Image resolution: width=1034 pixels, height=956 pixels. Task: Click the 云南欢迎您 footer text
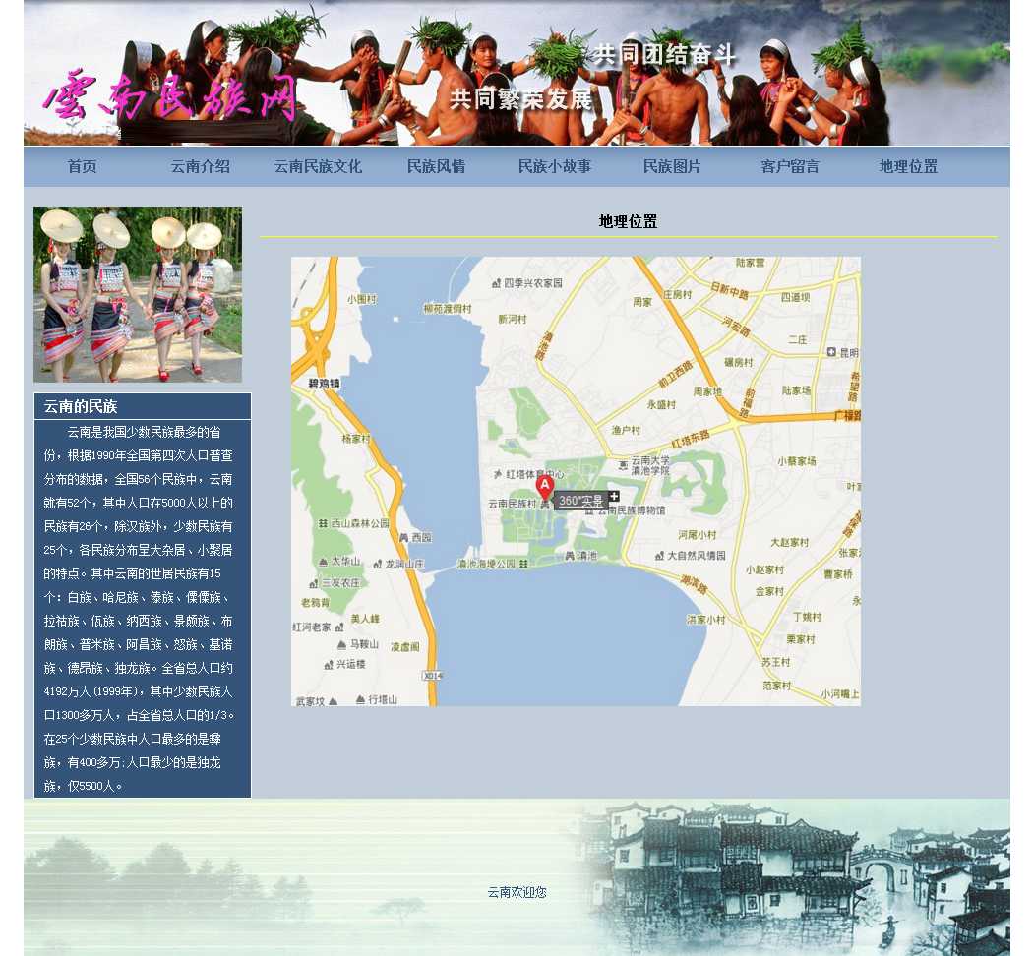[x=517, y=892]
